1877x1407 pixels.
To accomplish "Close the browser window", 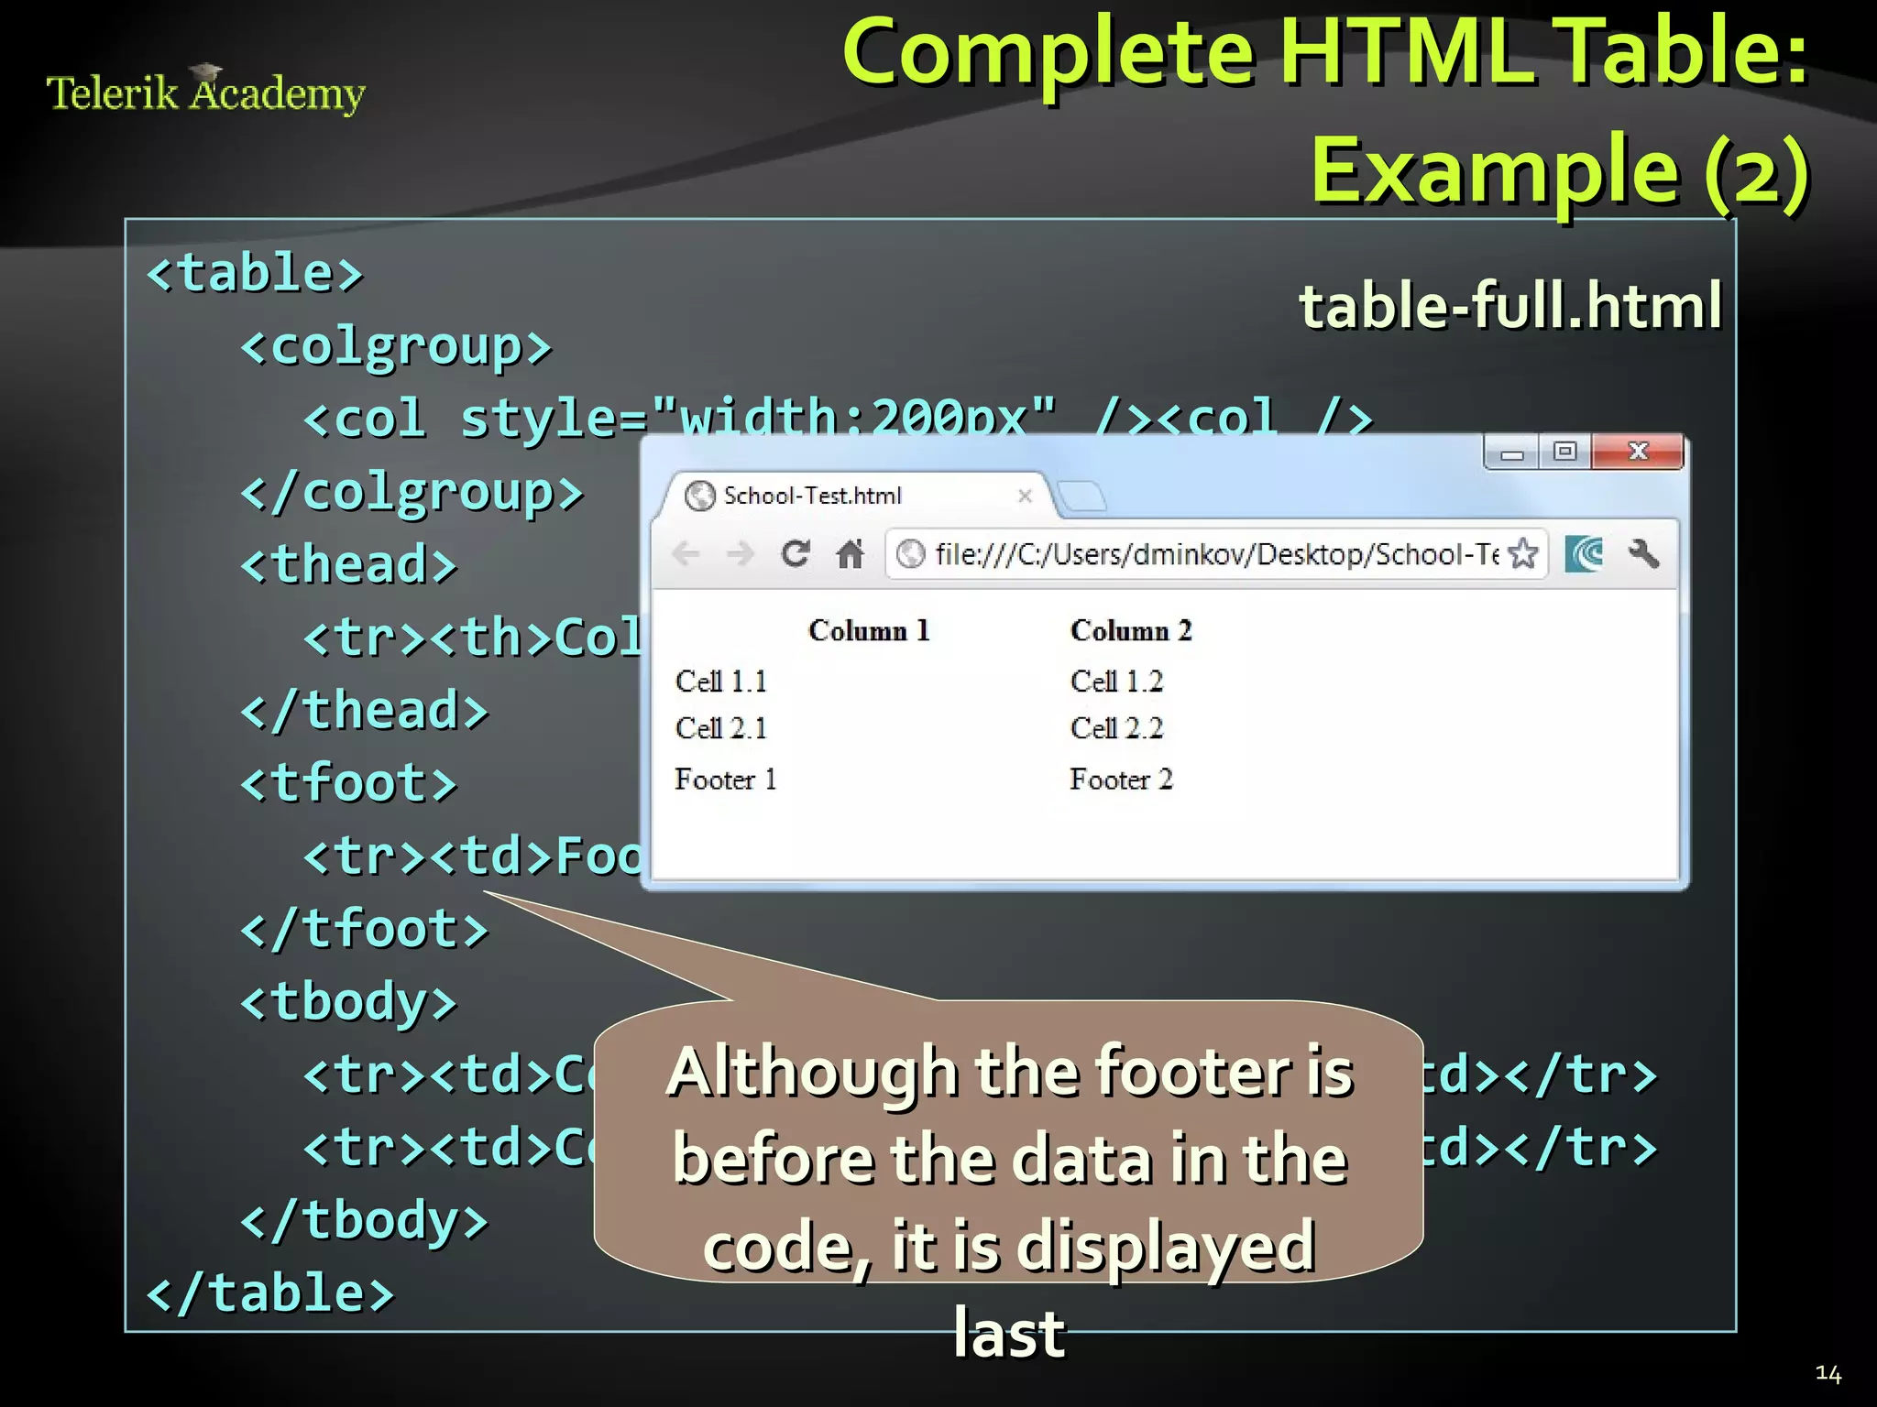I will point(1638,452).
